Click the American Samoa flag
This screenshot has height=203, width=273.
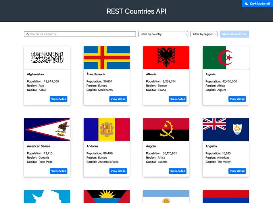point(47,130)
